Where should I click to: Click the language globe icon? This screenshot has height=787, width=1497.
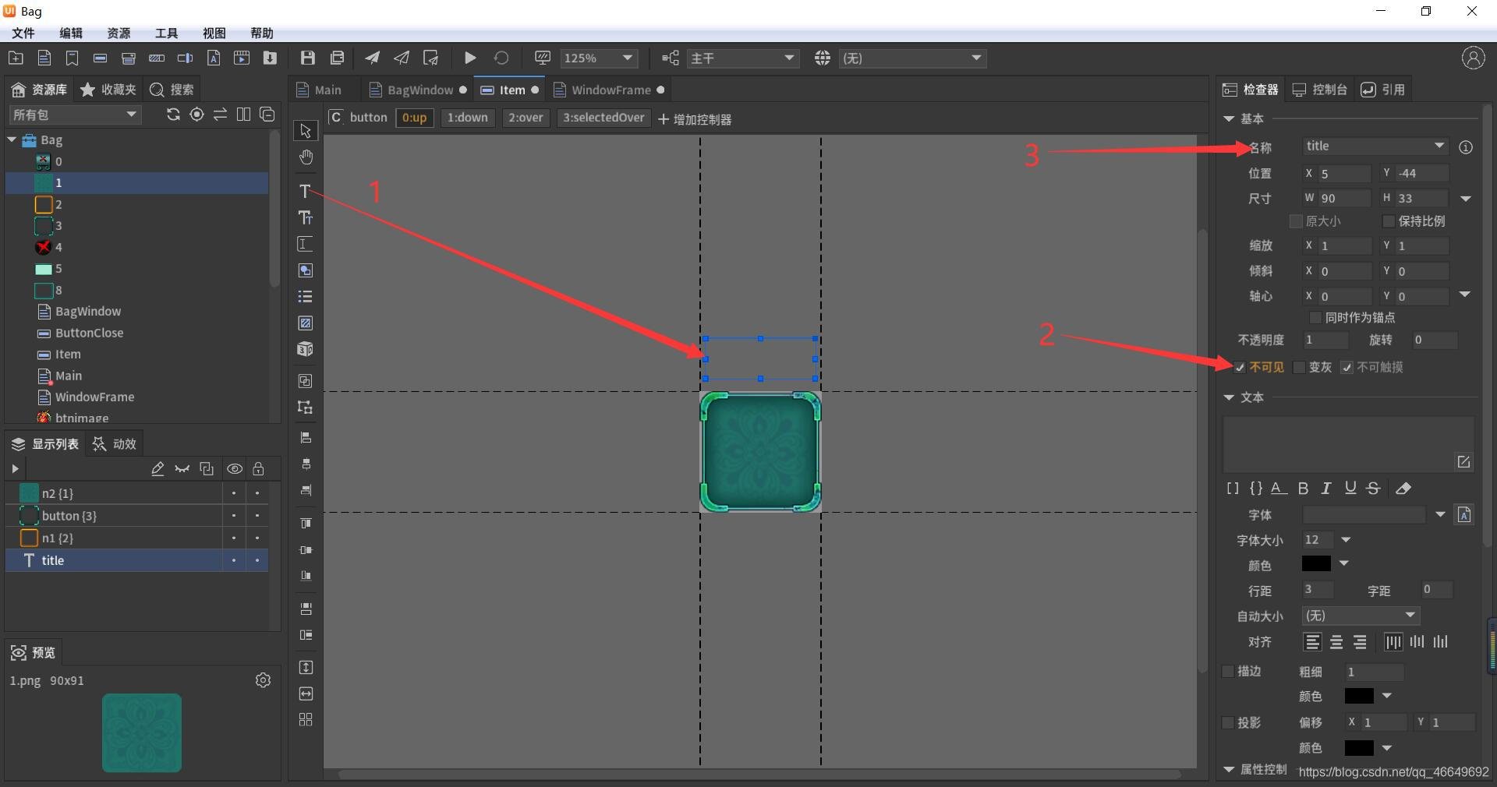point(823,58)
